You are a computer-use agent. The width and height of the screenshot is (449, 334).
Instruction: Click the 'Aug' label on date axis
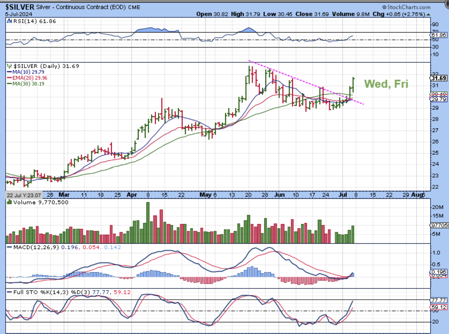tap(416, 195)
